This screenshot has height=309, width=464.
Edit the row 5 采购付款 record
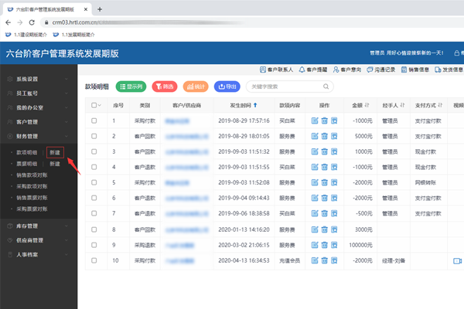(x=315, y=182)
